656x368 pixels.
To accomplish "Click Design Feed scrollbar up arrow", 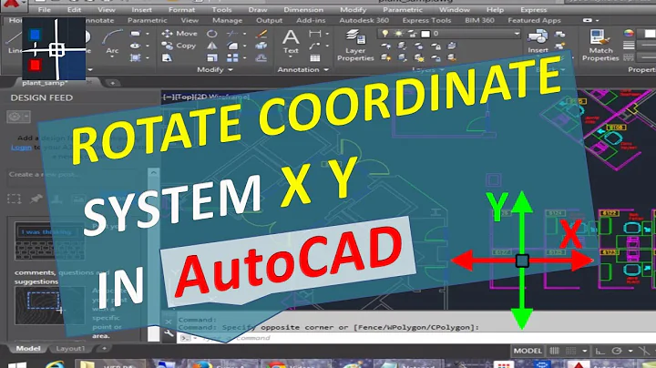I will point(154,173).
